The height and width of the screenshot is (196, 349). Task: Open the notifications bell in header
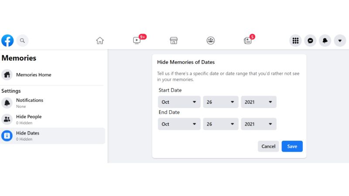coord(325,41)
